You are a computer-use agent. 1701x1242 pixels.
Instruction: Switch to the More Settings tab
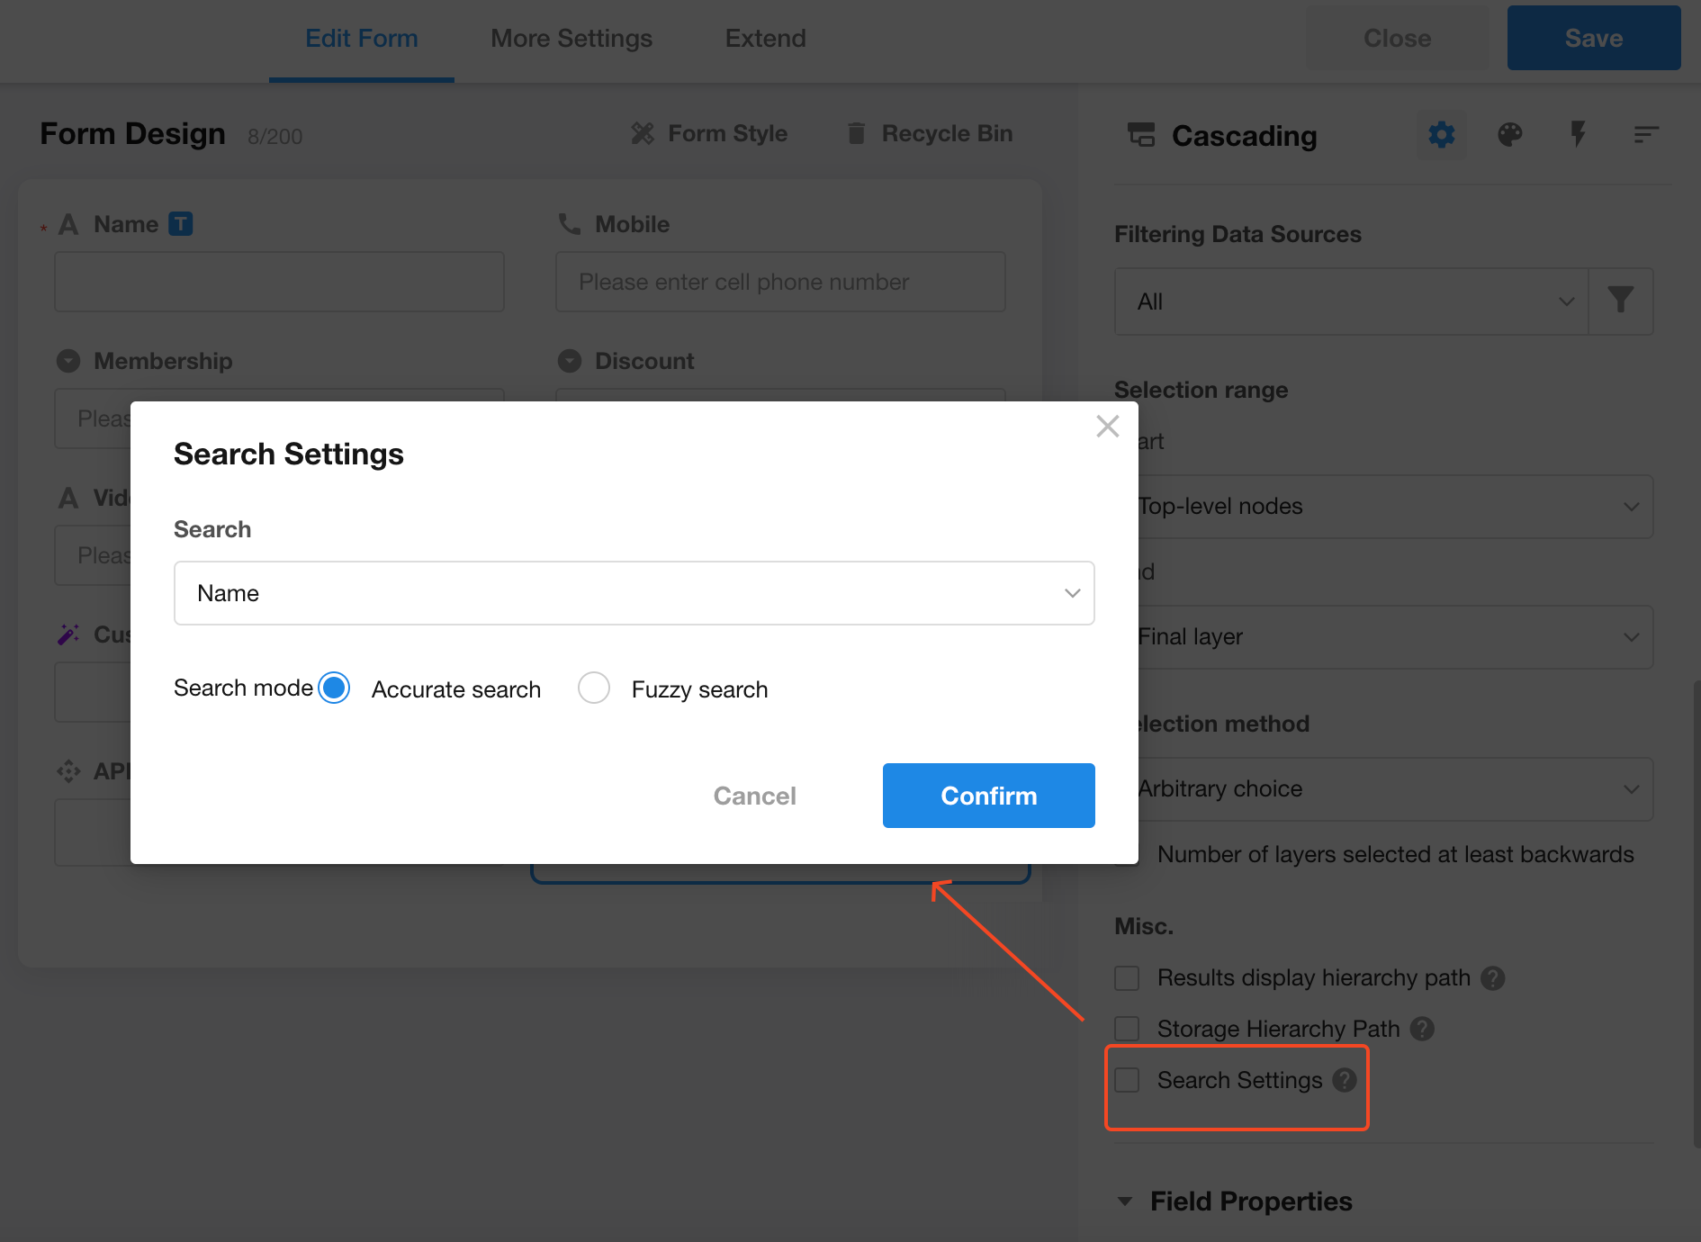(571, 39)
